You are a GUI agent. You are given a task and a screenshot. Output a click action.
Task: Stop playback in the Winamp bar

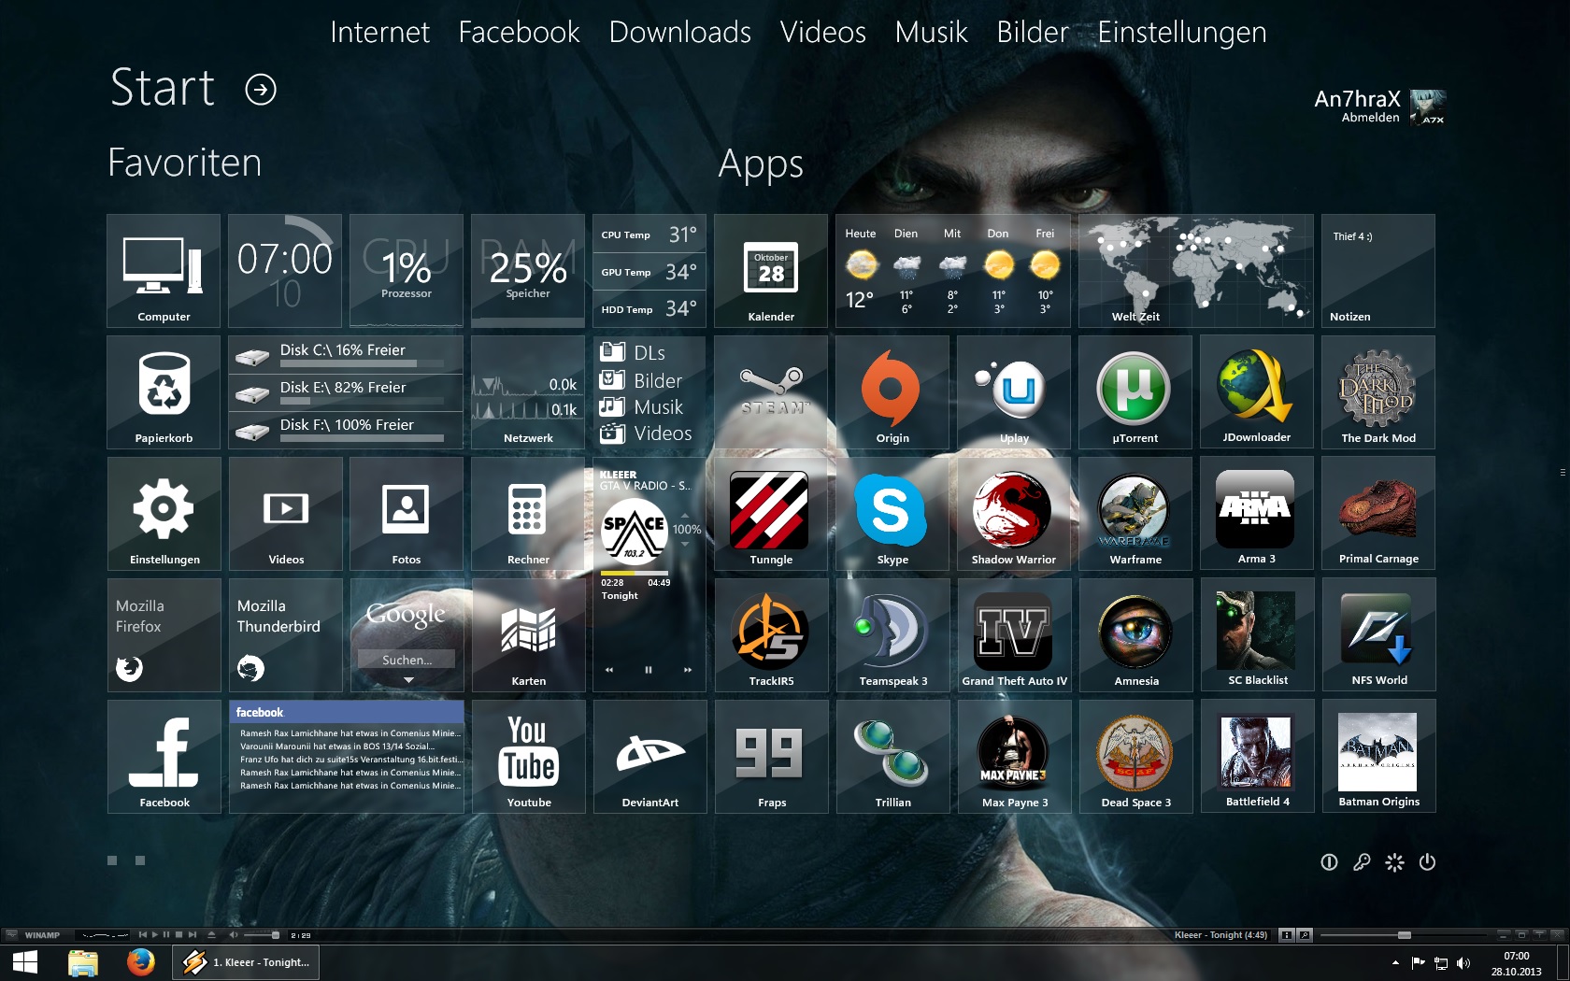[179, 934]
